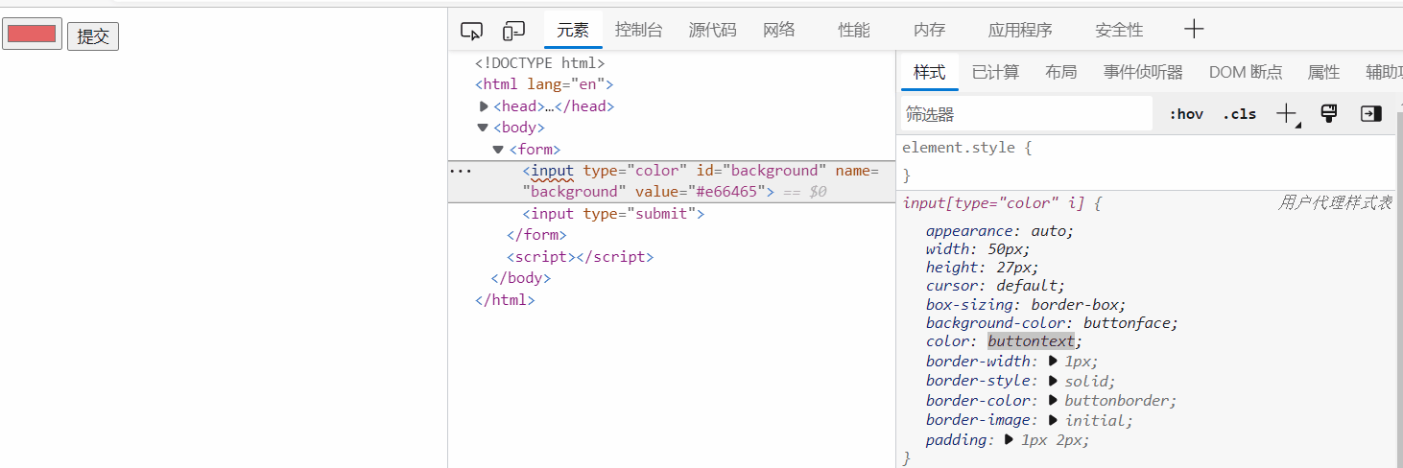Click the styles pane vertical scrollbar
1403x468 pixels.
click(1399, 288)
